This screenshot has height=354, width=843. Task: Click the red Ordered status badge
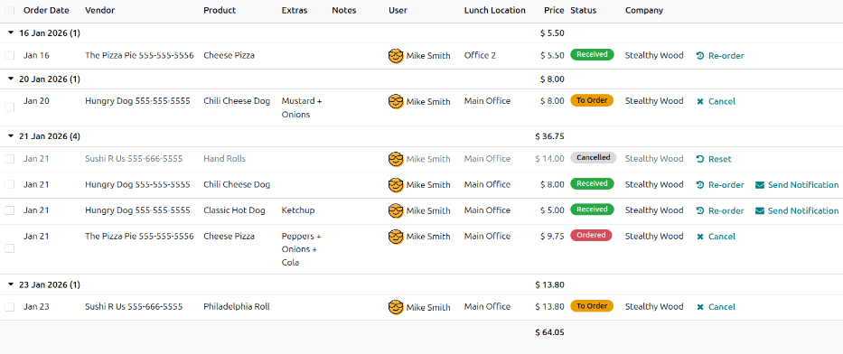[x=591, y=236]
